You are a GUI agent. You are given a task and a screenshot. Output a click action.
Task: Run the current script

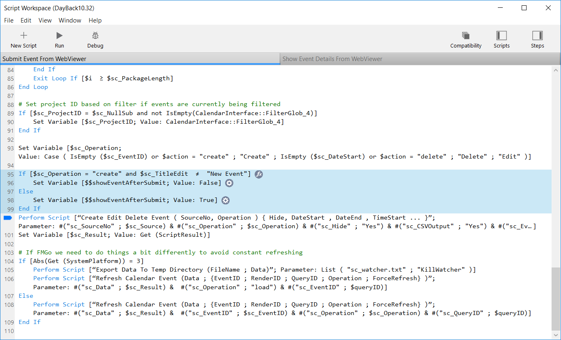(59, 36)
